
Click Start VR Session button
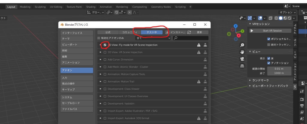pos(270,31)
